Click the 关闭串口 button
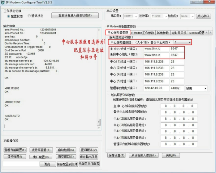The image size is (216, 173). (x=204, y=16)
